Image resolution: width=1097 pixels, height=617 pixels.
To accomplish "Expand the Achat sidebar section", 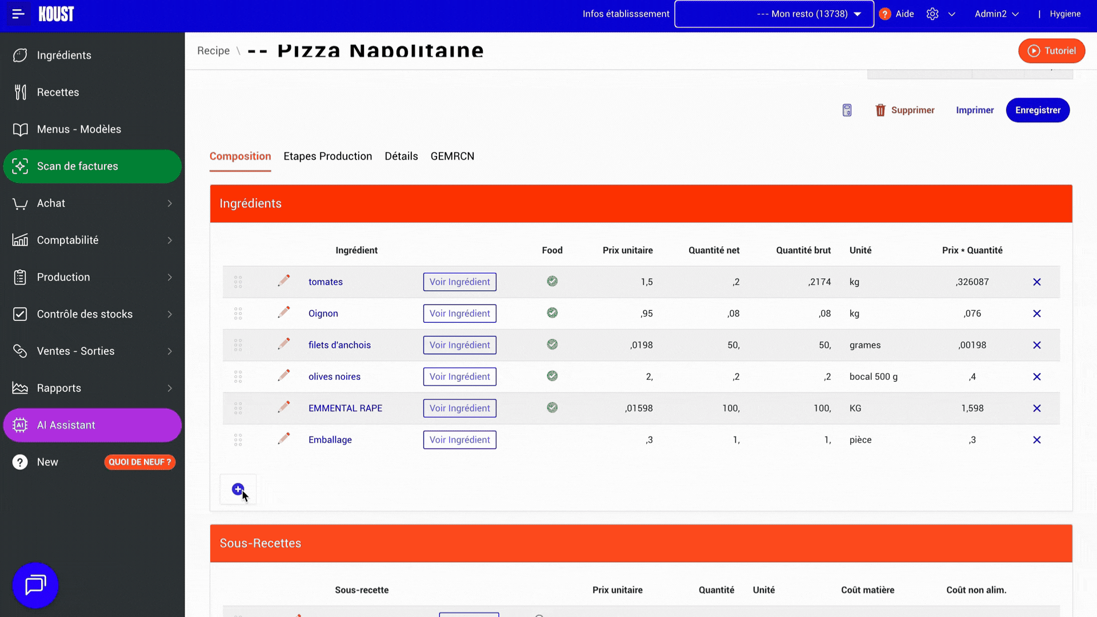I will tap(51, 203).
